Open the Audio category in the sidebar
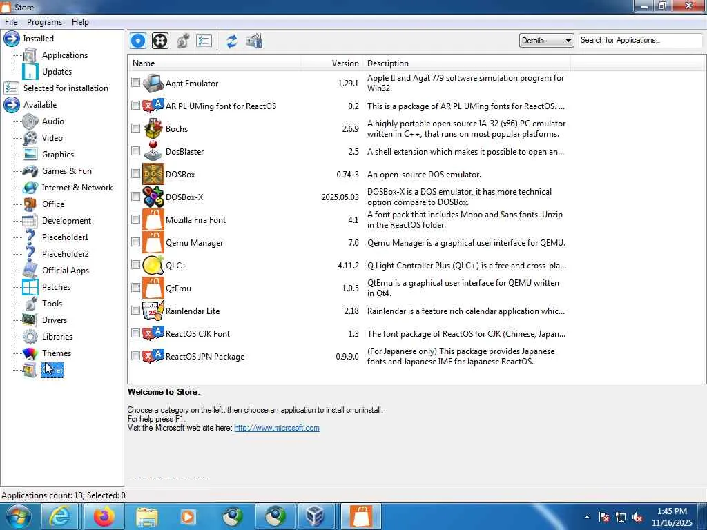This screenshot has width=707, height=530. click(x=52, y=121)
